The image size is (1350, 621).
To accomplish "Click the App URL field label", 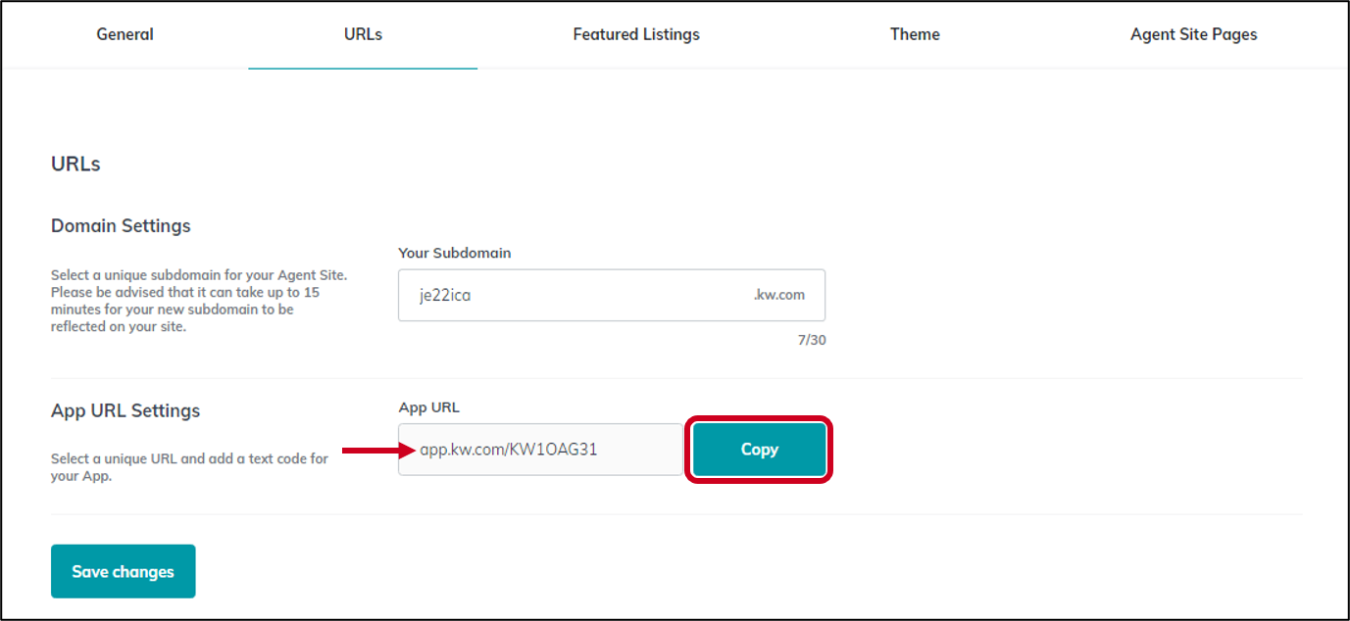I will [x=428, y=407].
